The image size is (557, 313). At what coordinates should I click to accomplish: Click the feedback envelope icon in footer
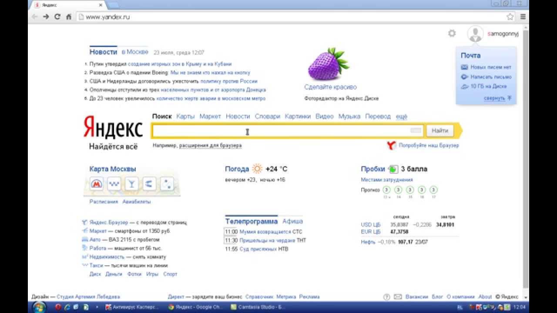[x=398, y=297]
